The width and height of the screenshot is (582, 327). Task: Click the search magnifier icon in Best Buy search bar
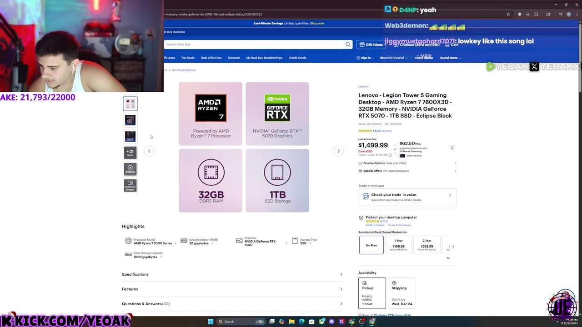[348, 45]
